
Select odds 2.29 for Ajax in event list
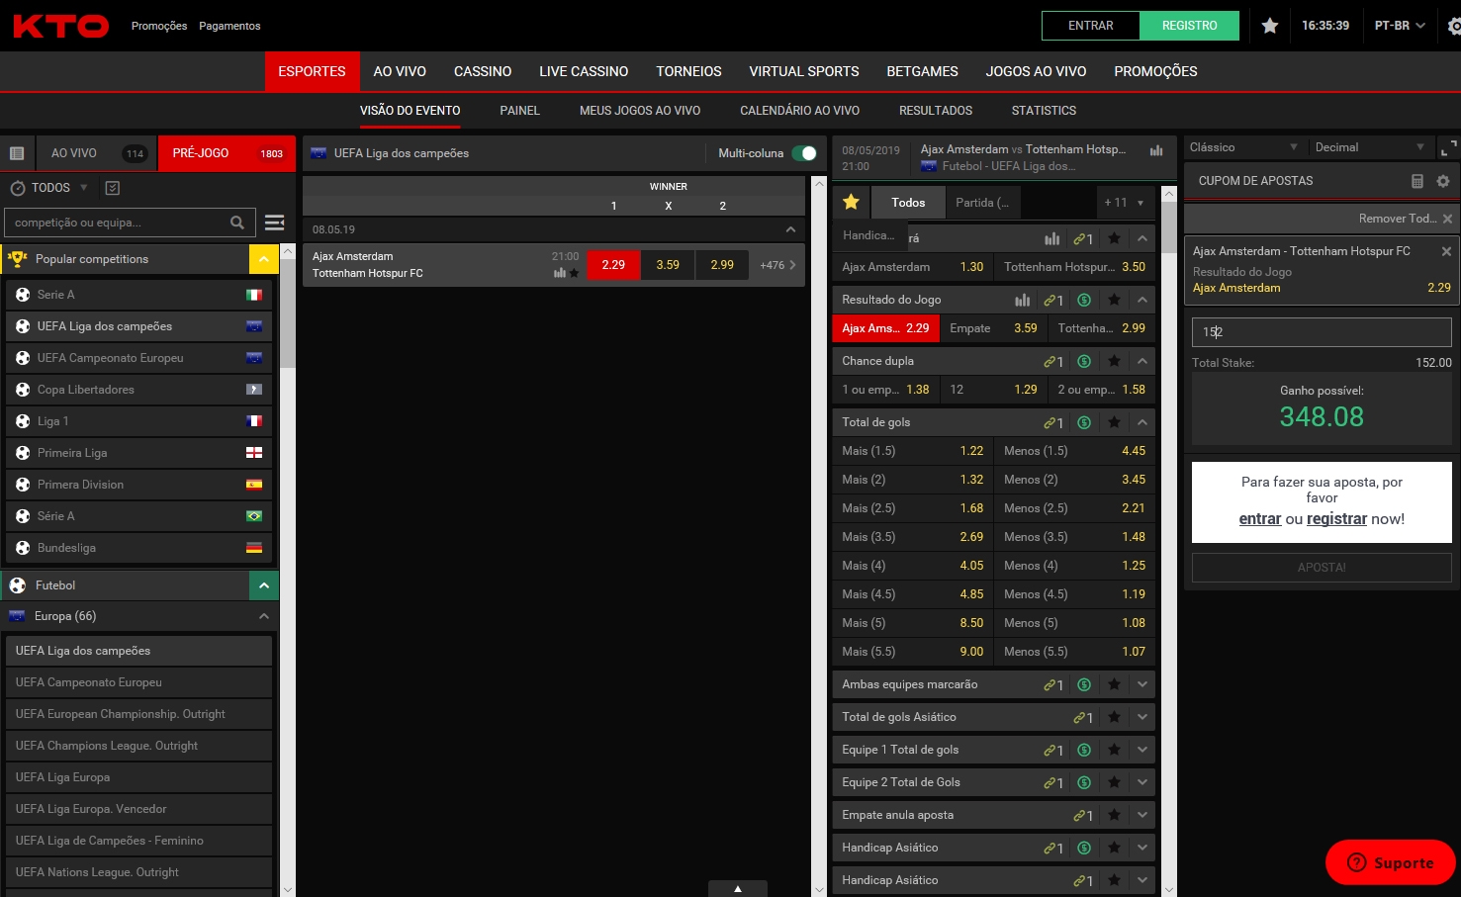point(613,265)
